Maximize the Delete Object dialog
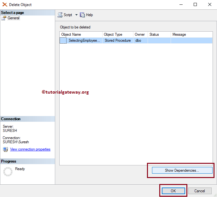217x197 pixels. pos(195,4)
